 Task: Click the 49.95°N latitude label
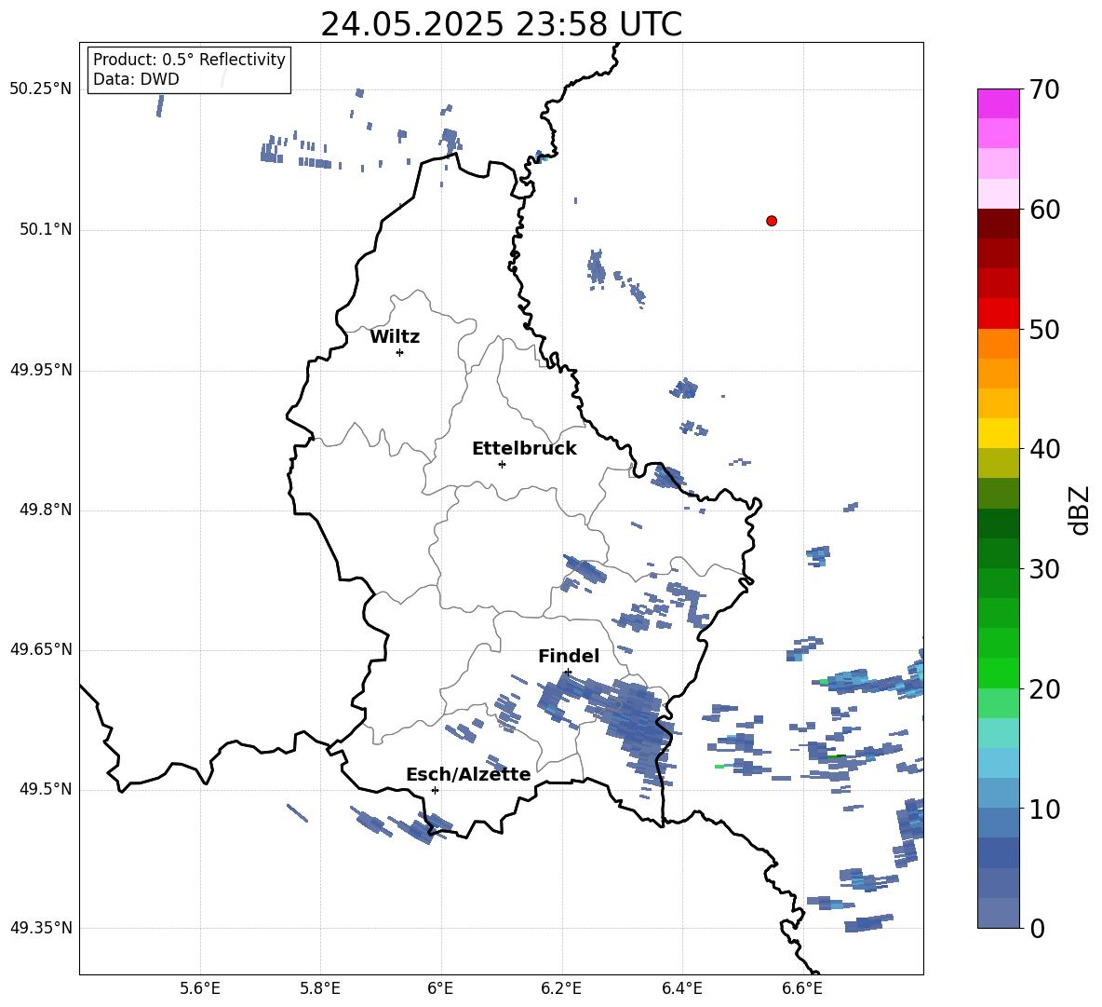coord(41,370)
